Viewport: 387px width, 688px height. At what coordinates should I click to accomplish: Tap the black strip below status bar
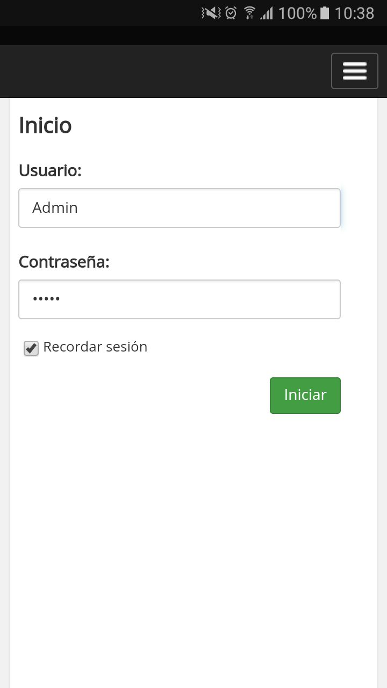click(193, 35)
